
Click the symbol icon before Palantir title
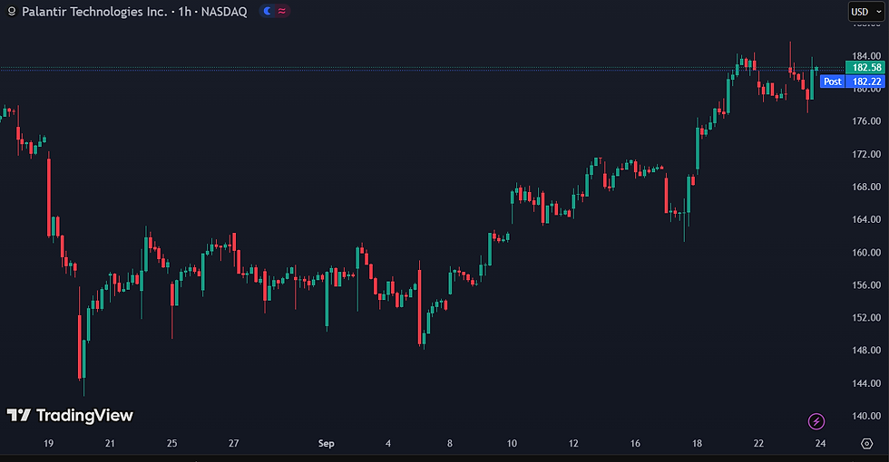11,11
